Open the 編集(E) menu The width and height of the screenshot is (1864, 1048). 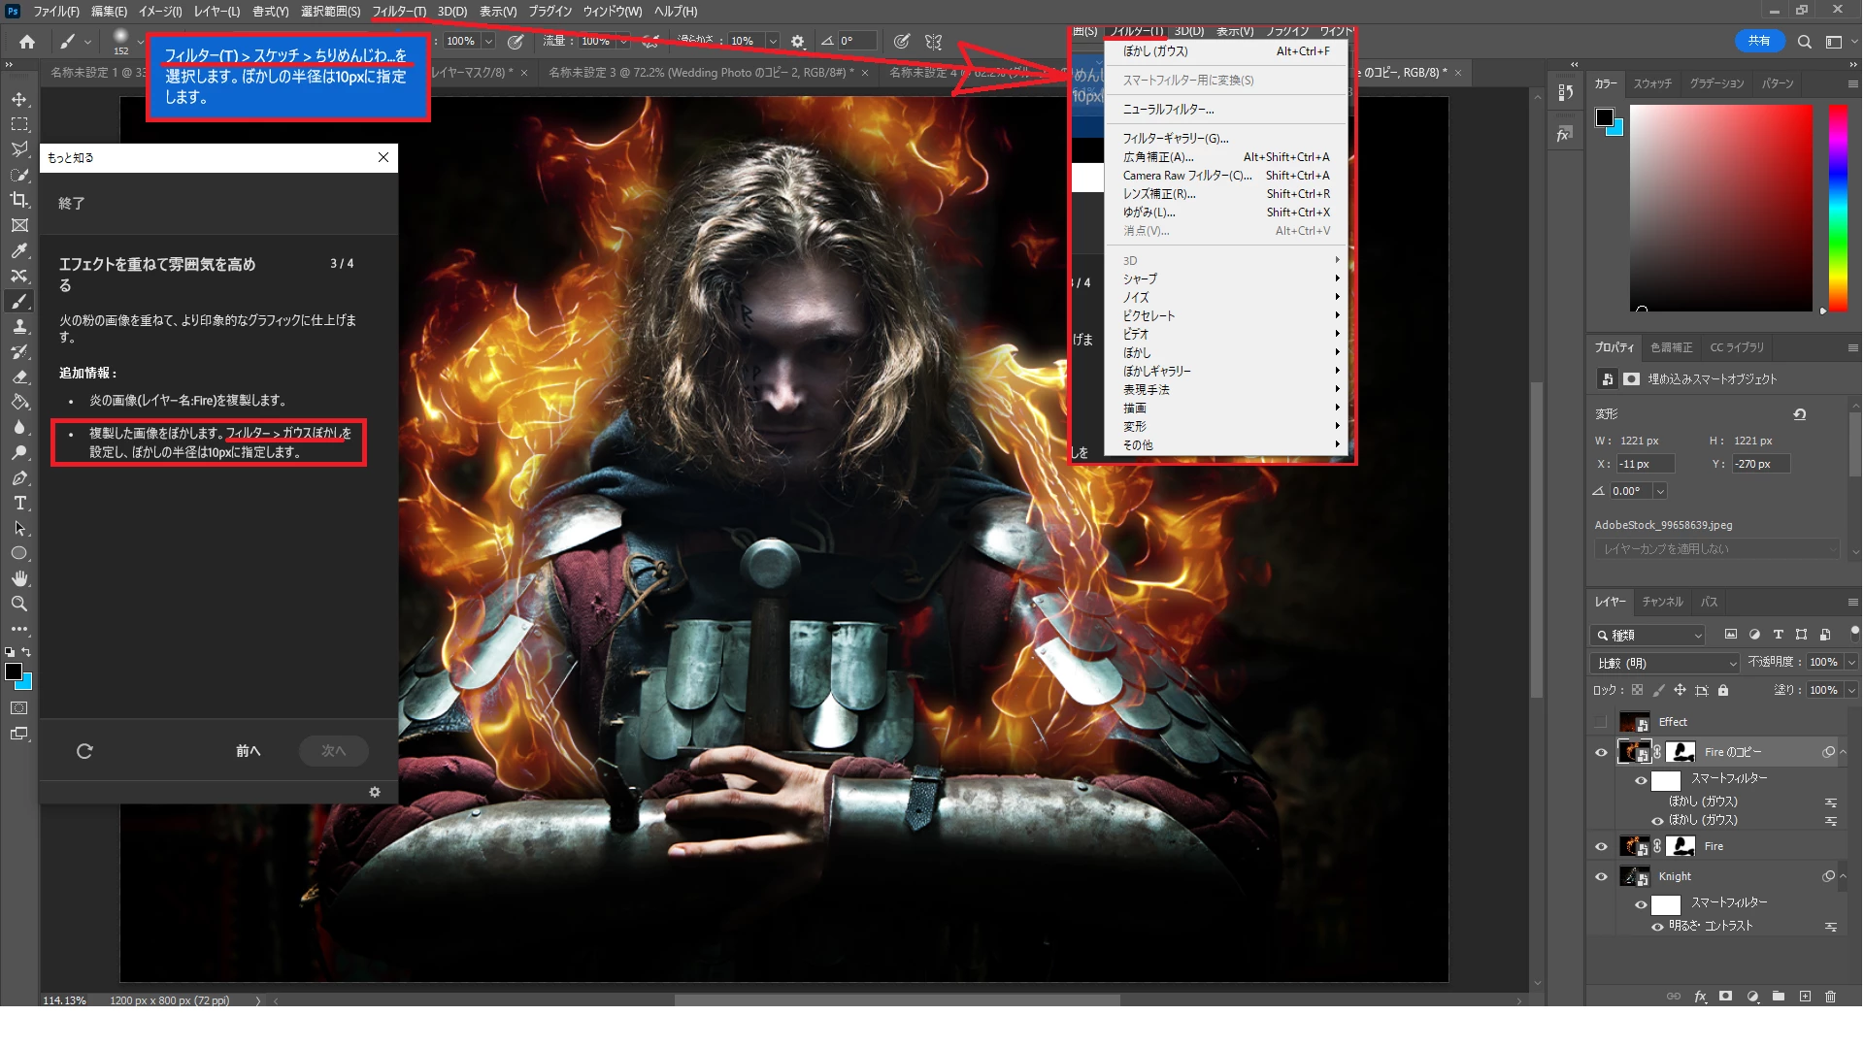pos(109,12)
